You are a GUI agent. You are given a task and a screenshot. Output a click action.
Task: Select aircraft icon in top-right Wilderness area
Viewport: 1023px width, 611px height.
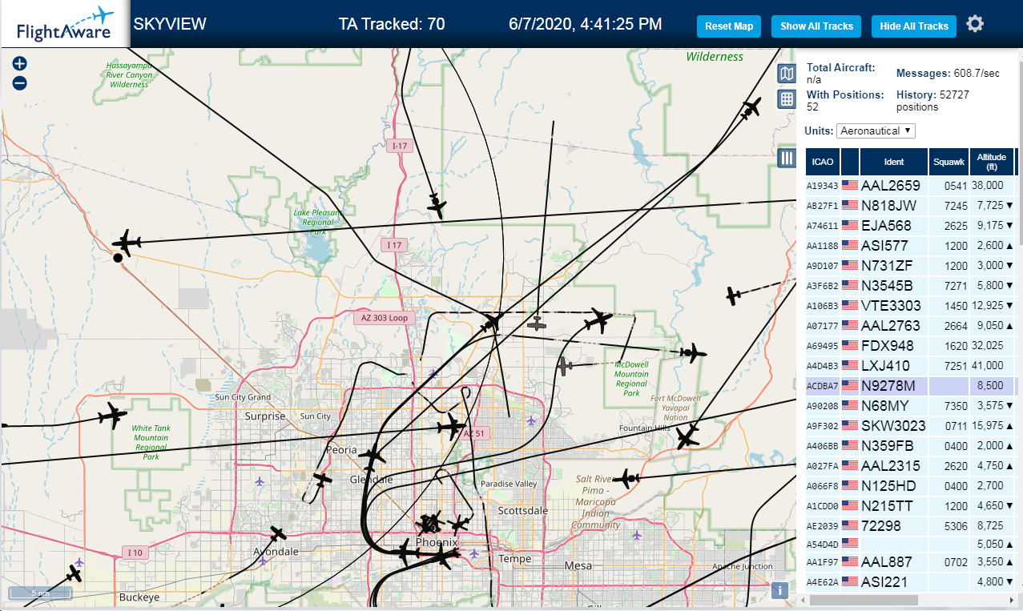coord(751,108)
